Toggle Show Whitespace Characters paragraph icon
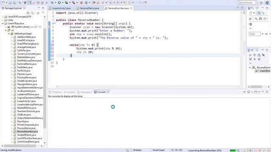The height and width of the screenshot is (152, 271). 47,3
